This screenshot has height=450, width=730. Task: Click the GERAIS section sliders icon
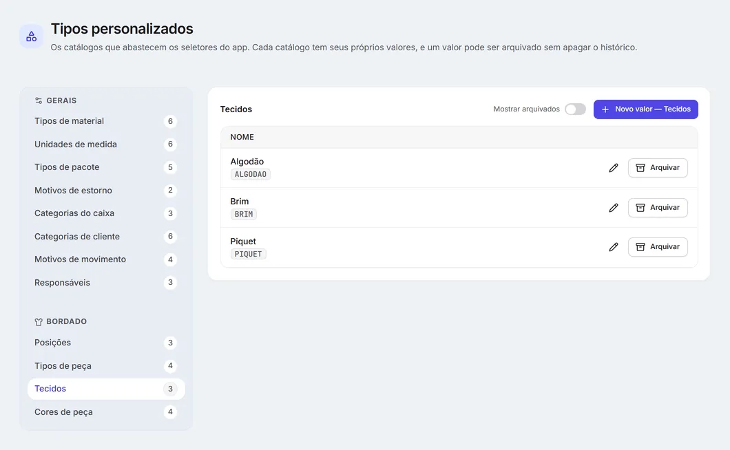(39, 100)
